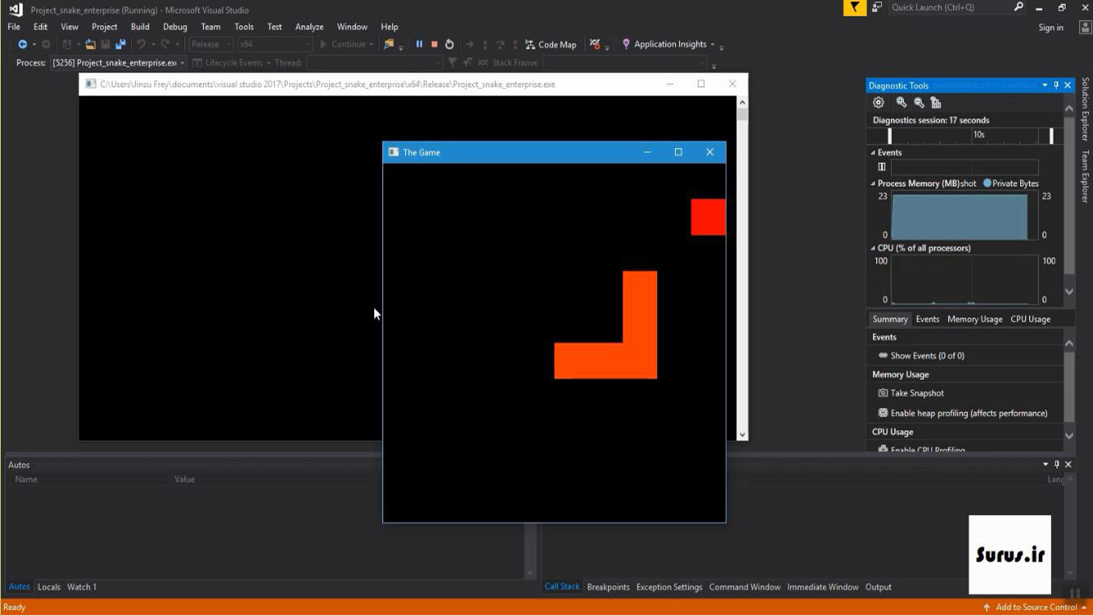This screenshot has height=616, width=1093.
Task: Open Application Insights dropdown arrow
Action: coord(712,44)
